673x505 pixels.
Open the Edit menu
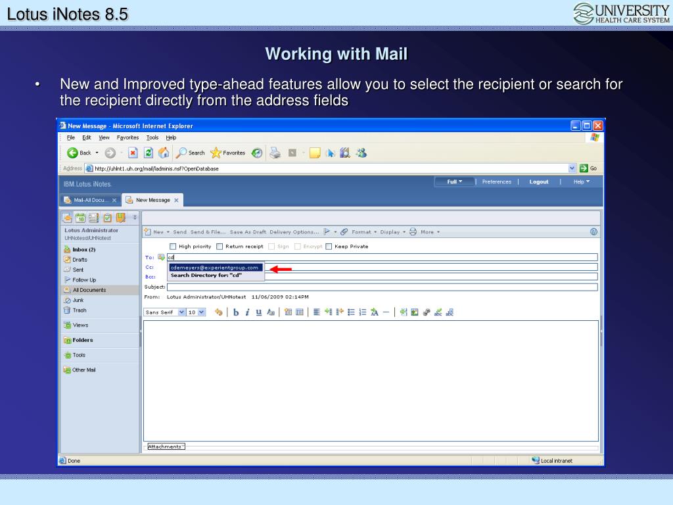(x=87, y=137)
